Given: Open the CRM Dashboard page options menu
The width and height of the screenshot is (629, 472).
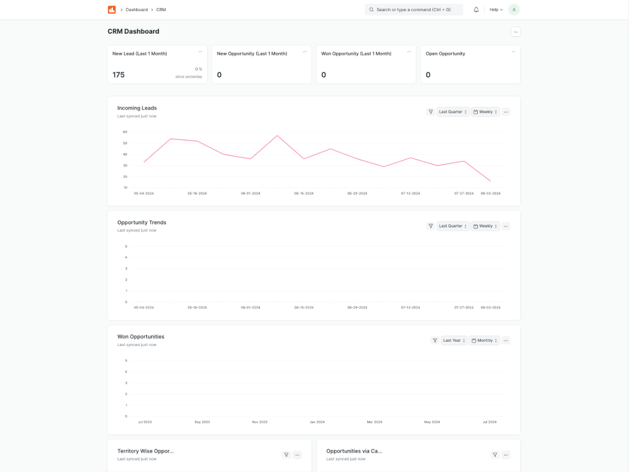Looking at the screenshot, I should point(515,32).
